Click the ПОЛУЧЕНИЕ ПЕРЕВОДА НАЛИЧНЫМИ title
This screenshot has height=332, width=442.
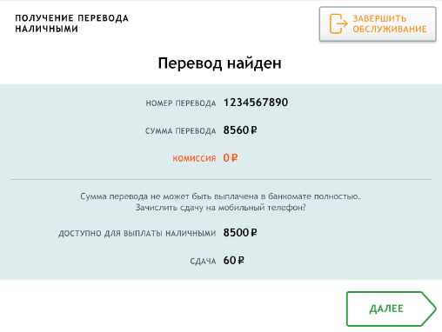coord(71,23)
